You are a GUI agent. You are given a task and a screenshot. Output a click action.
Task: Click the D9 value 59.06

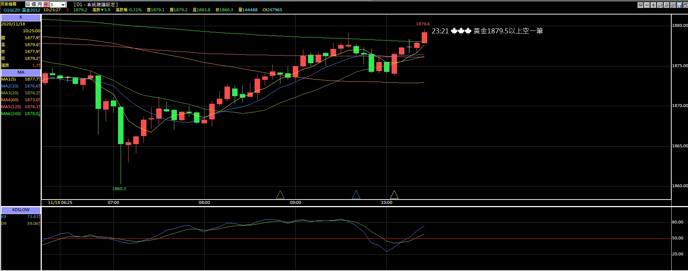tap(33, 223)
